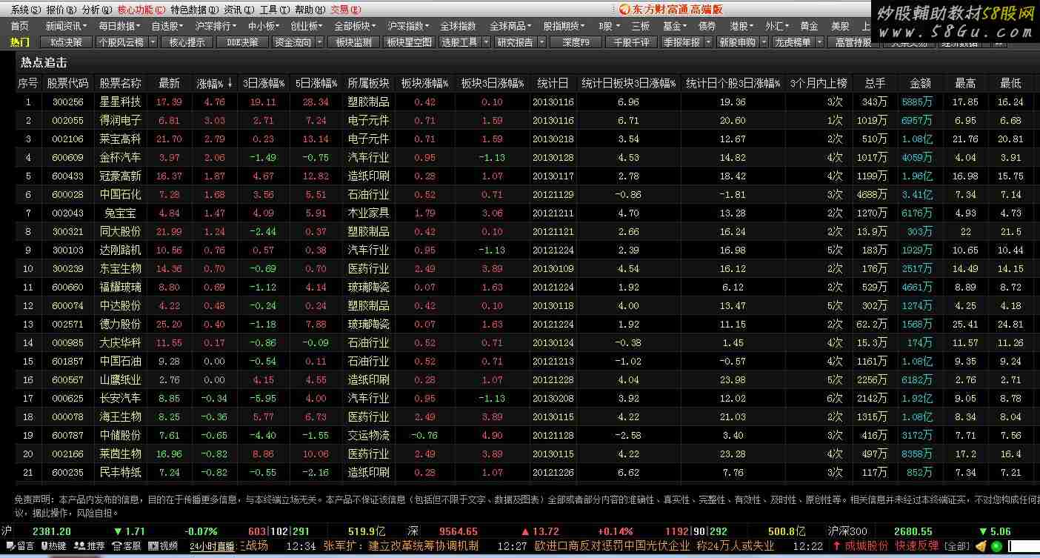The width and height of the screenshot is (1040, 558).
Task: Open the 核心功能(C) menu
Action: pyautogui.click(x=141, y=10)
